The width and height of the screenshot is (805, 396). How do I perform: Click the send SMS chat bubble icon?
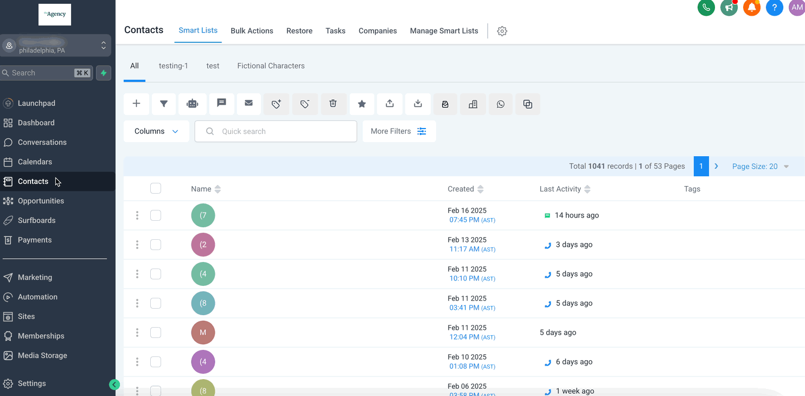pos(221,104)
